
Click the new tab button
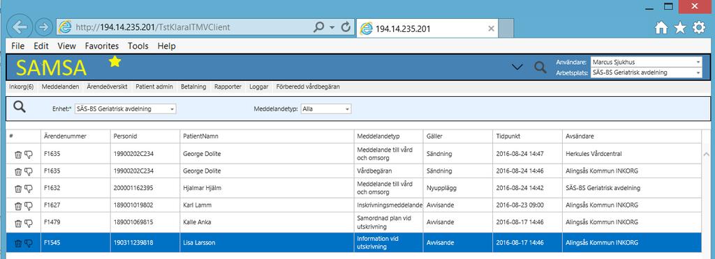pyautogui.click(x=506, y=29)
